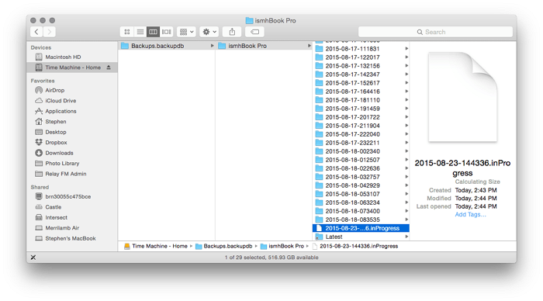Switch to Cover Flow view
Image resolution: width=543 pixels, height=301 pixels.
click(166, 32)
